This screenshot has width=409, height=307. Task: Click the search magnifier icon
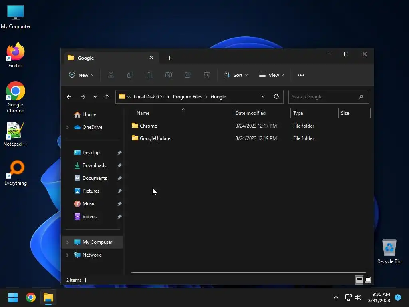(361, 97)
